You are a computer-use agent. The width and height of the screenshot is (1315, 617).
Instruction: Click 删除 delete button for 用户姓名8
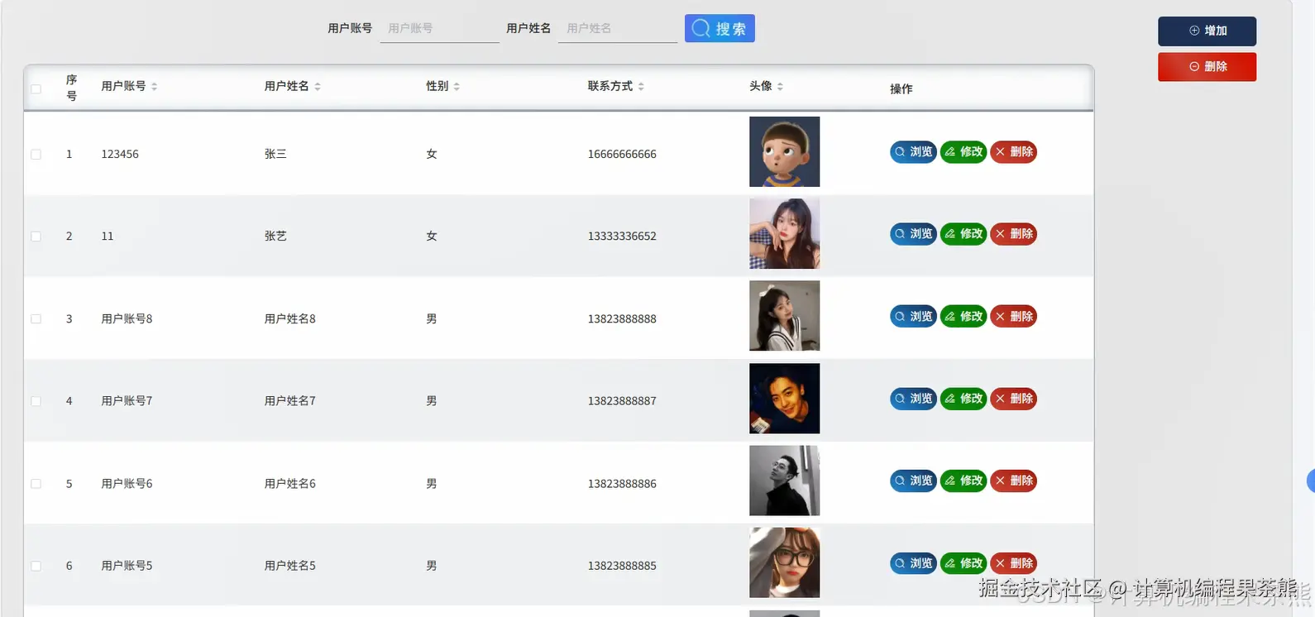1014,317
